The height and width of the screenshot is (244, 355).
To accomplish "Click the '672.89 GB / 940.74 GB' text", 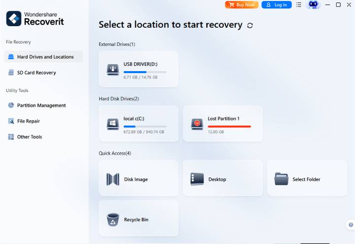I will tap(144, 132).
